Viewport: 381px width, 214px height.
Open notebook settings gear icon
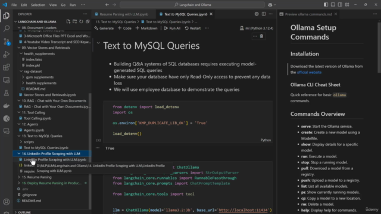[x=257, y=14]
